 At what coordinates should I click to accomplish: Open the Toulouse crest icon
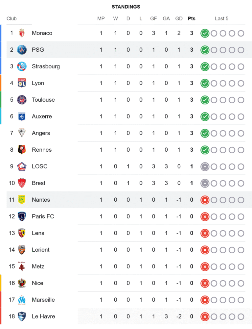point(22,100)
